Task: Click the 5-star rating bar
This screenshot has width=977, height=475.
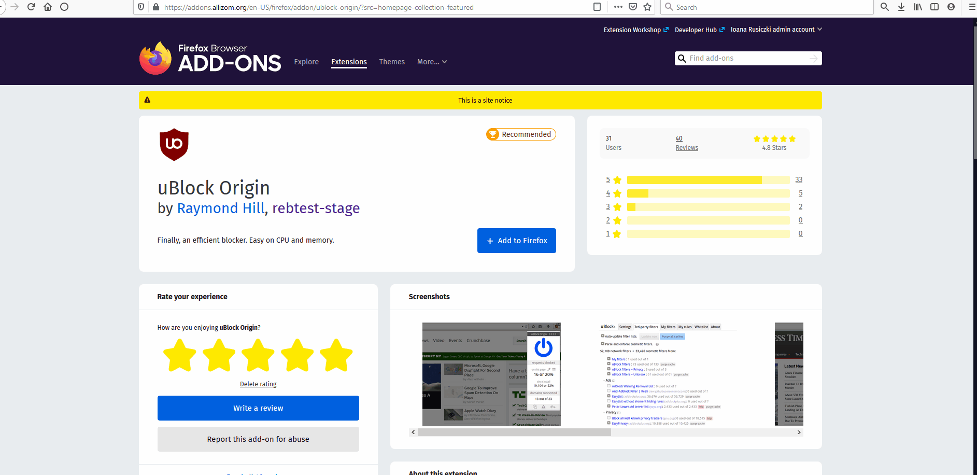Action: [x=708, y=180]
